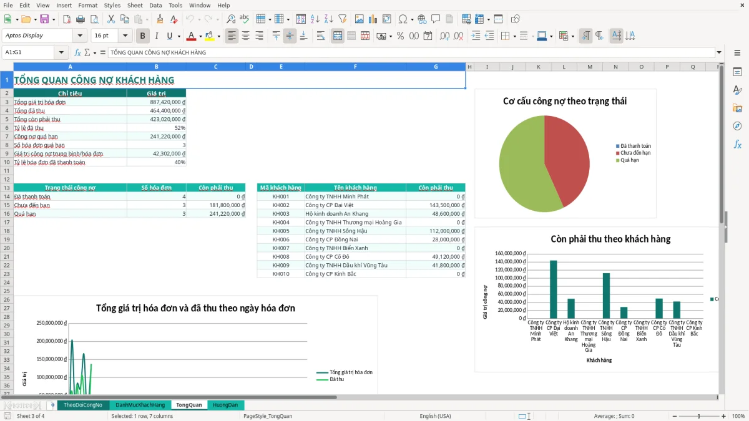
Task: Toggle Wrap Text
Action: (321, 36)
